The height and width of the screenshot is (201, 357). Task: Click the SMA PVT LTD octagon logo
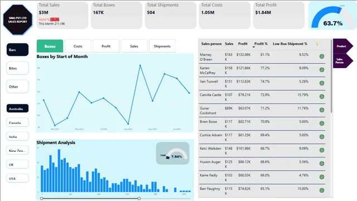pyautogui.click(x=17, y=20)
